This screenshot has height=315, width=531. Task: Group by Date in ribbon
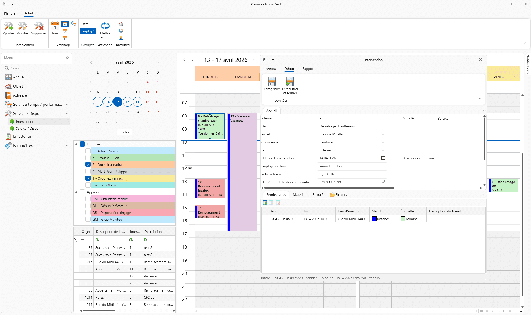click(85, 24)
